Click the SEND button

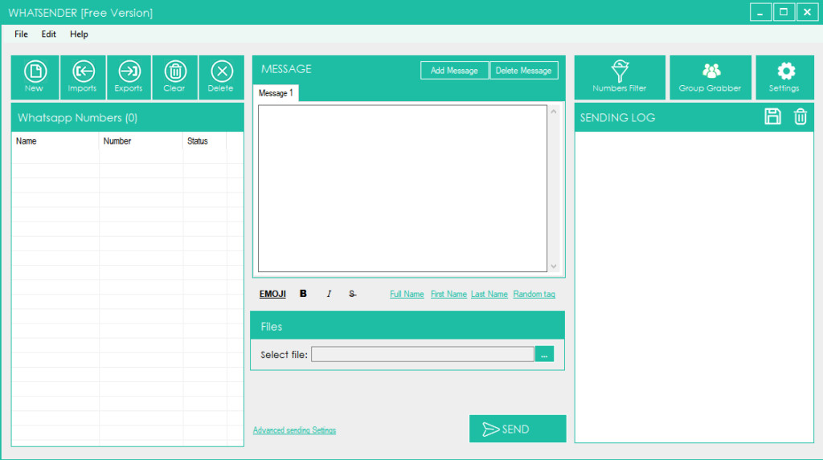coord(518,429)
